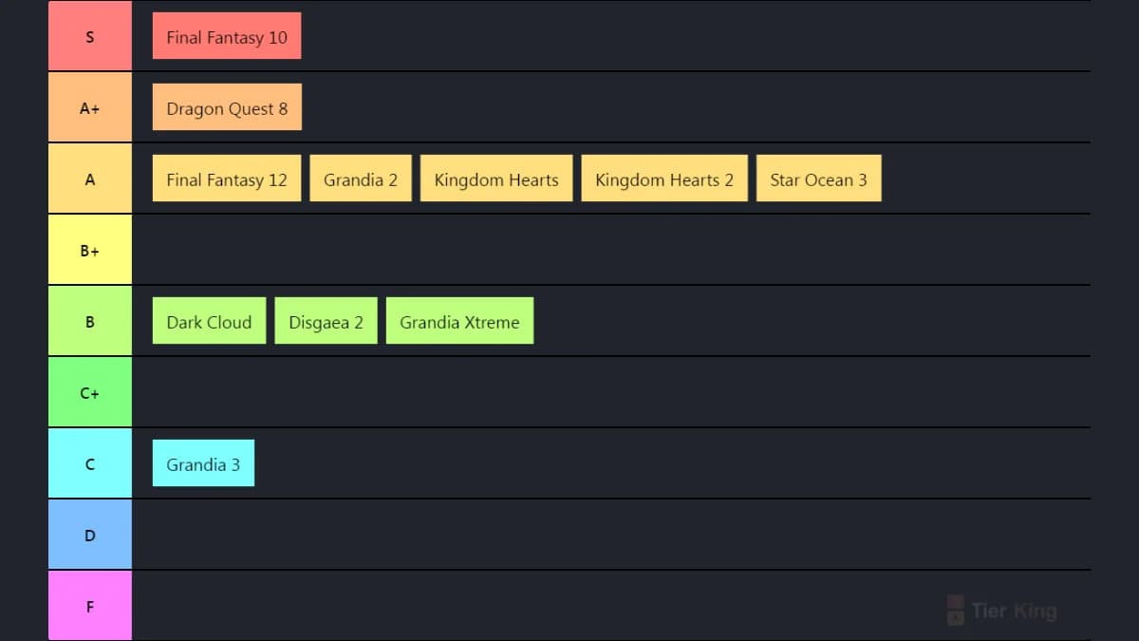
Task: Select the S tier label
Action: tap(90, 36)
